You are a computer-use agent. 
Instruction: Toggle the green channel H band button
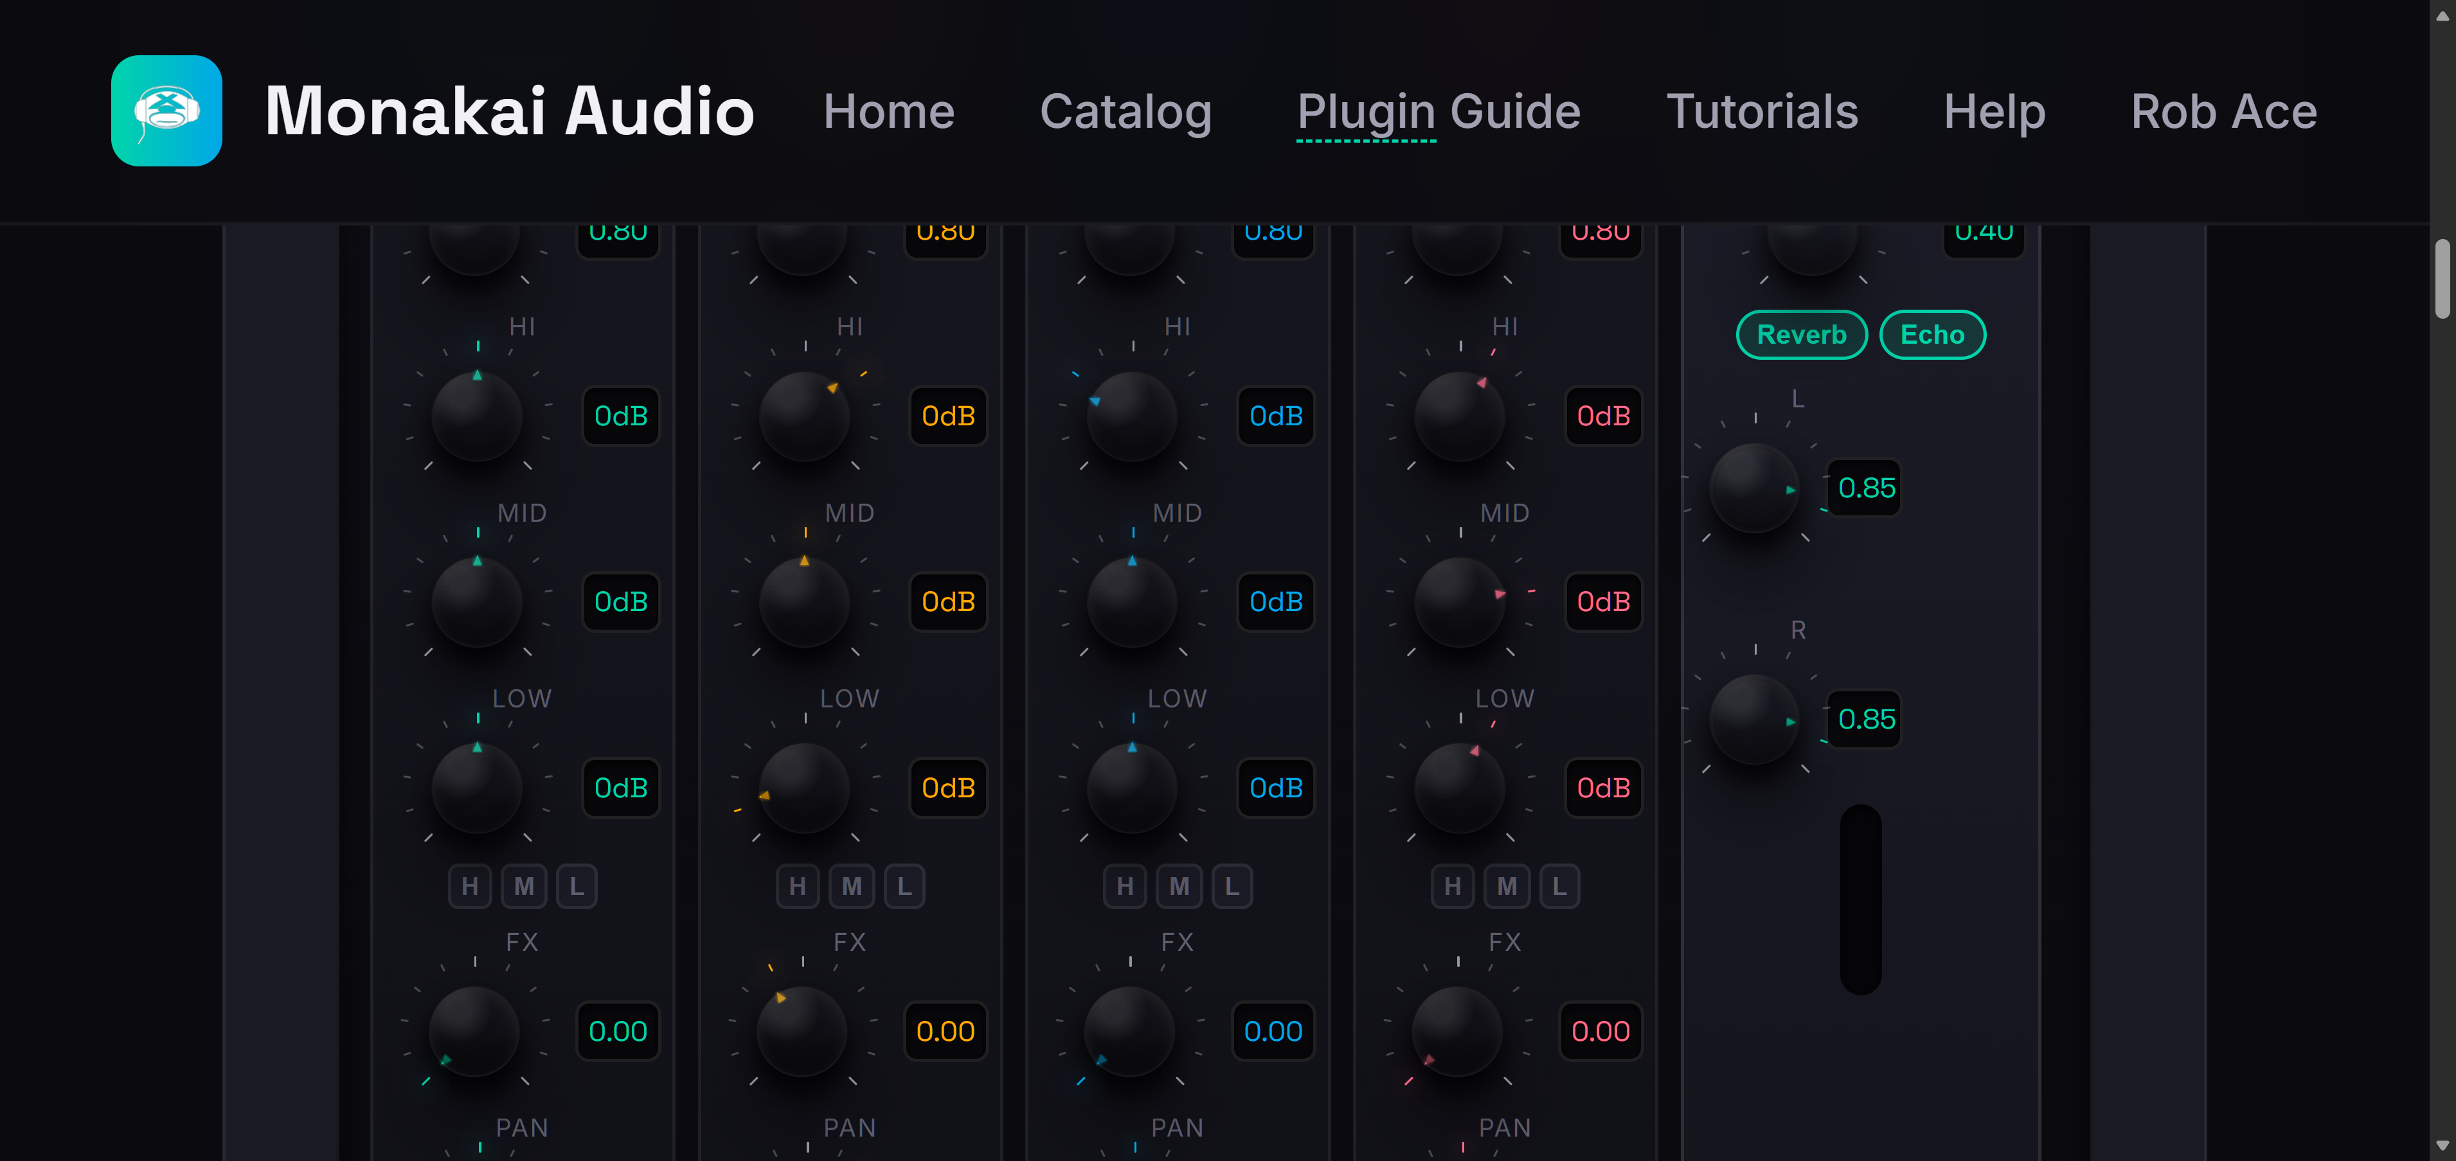(x=470, y=887)
